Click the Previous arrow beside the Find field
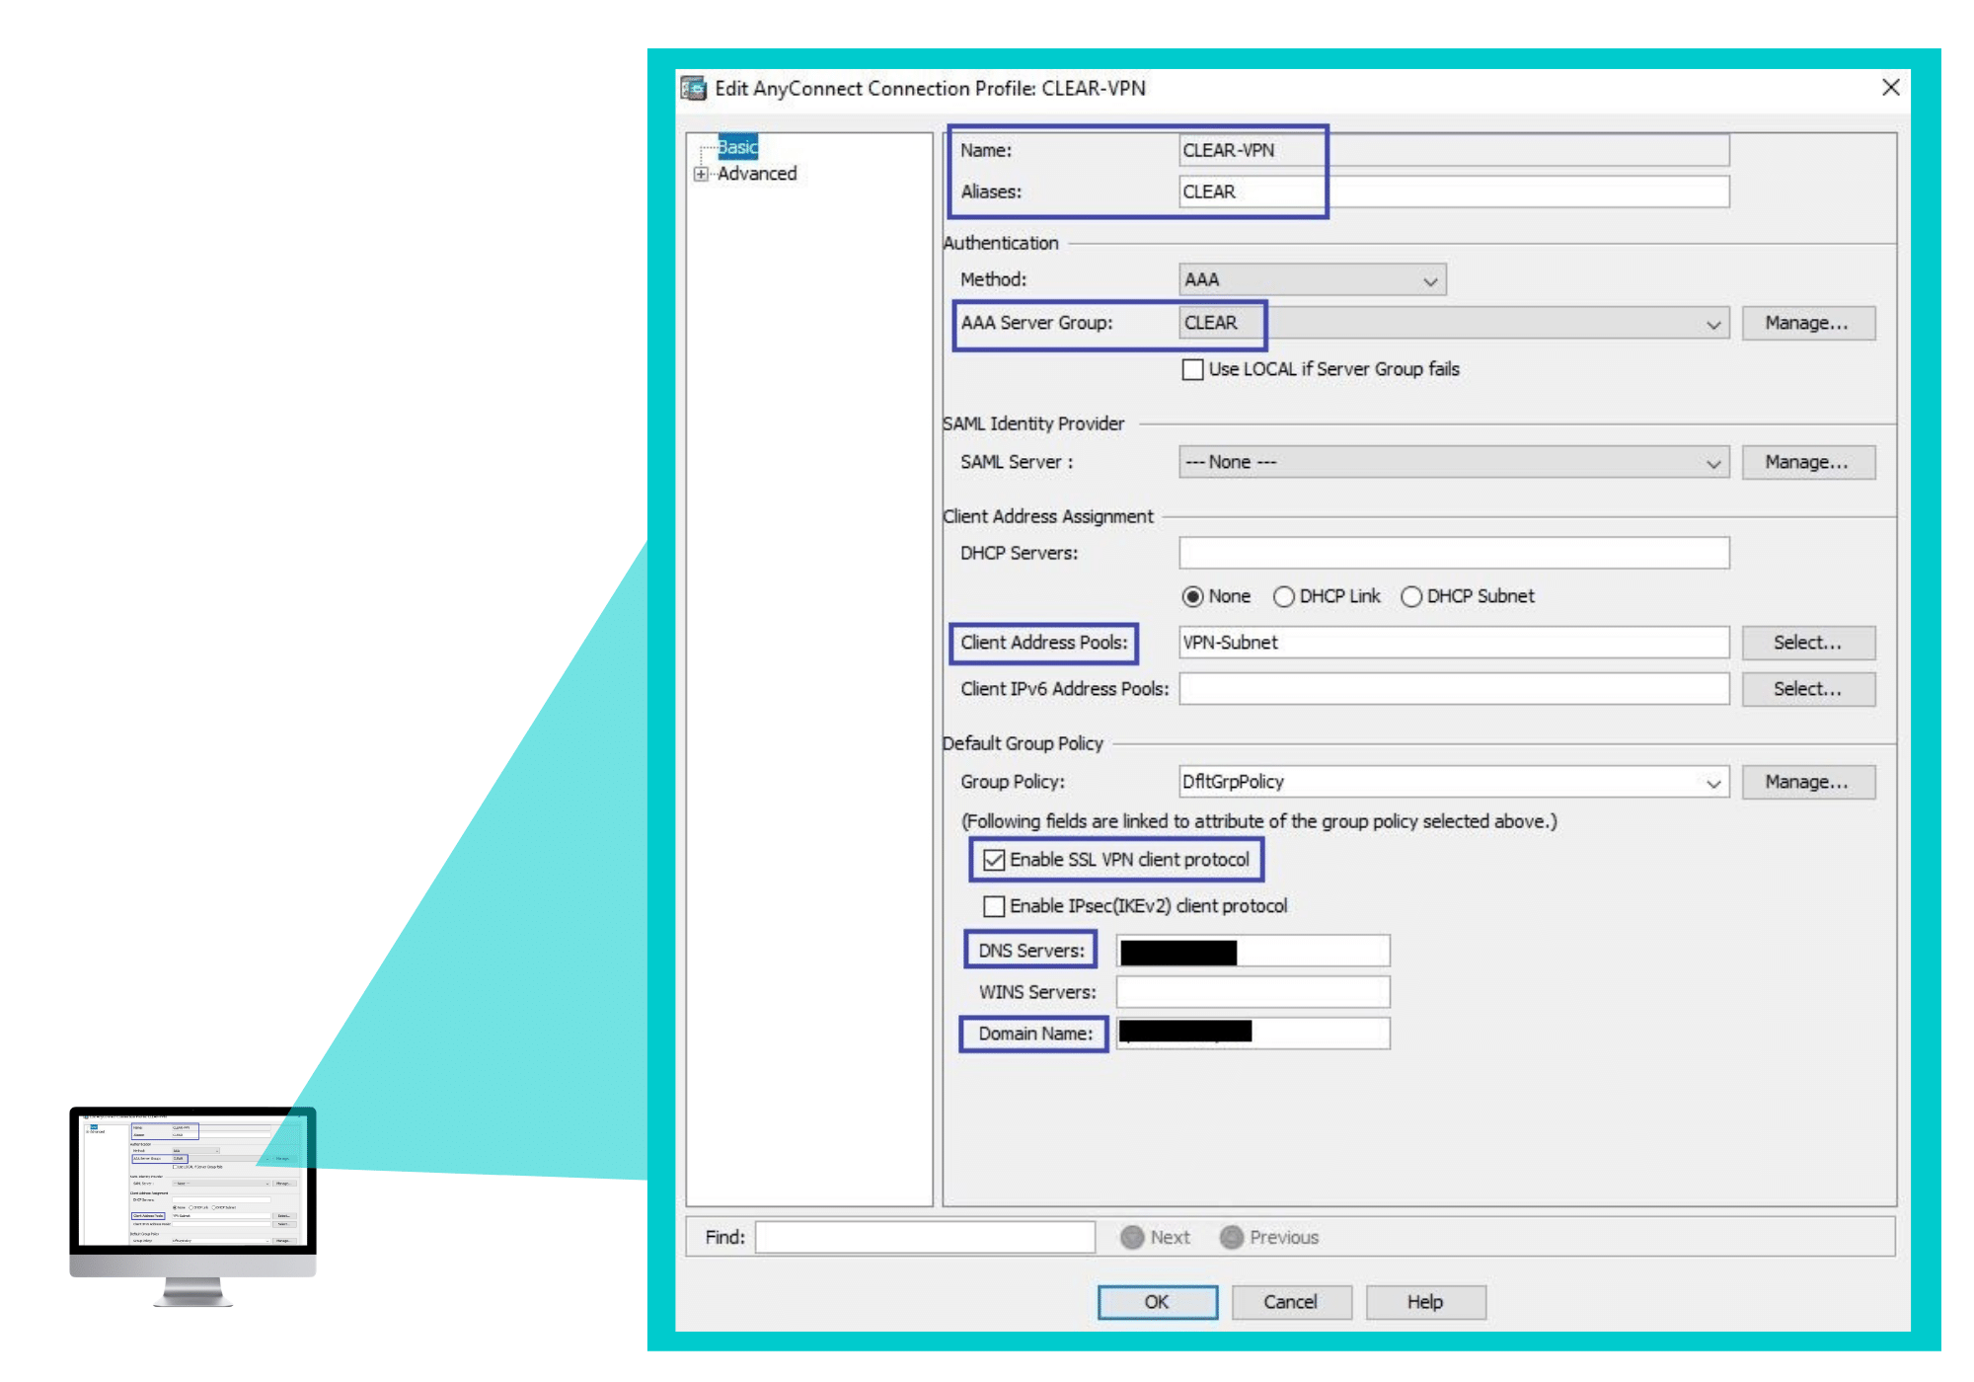Image resolution: width=1974 pixels, height=1382 pixels. pos(1231,1237)
